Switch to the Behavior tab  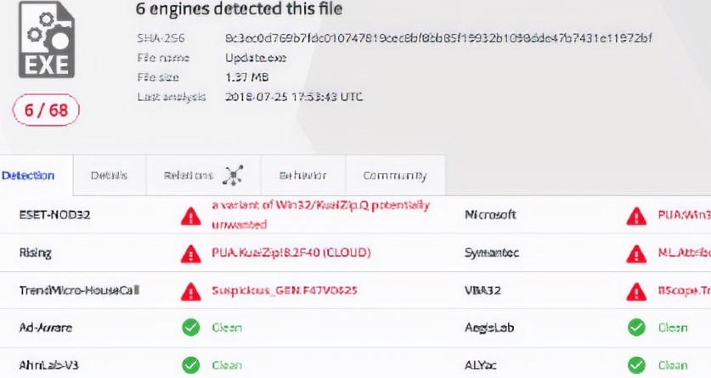pos(302,175)
